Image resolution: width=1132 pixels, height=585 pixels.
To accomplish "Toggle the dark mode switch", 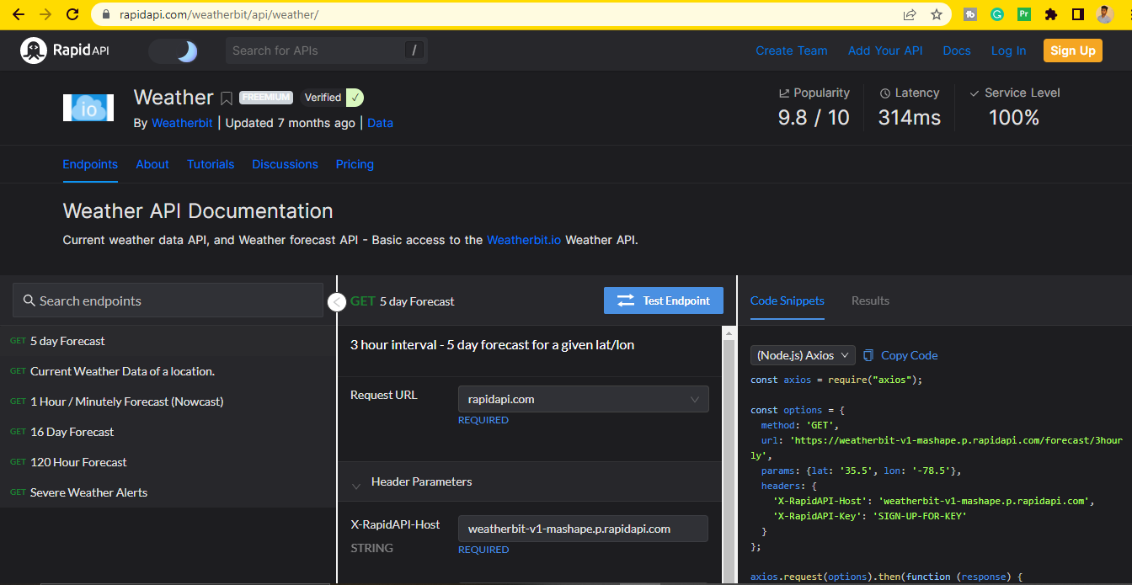I will [x=174, y=51].
